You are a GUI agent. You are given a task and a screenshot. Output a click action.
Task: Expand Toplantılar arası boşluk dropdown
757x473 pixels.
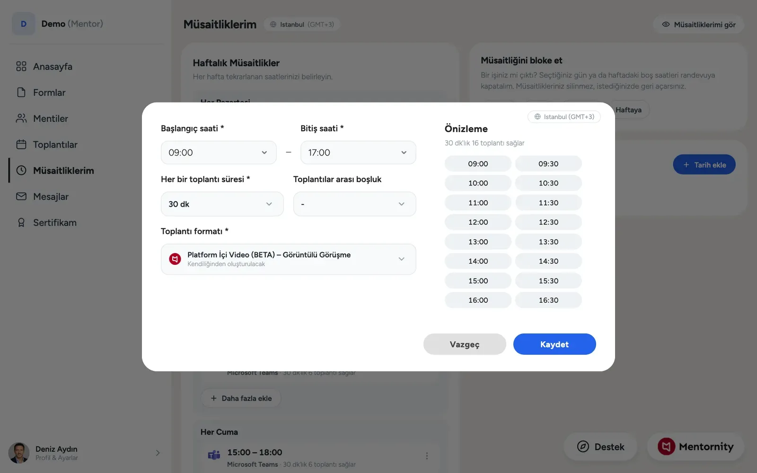355,204
